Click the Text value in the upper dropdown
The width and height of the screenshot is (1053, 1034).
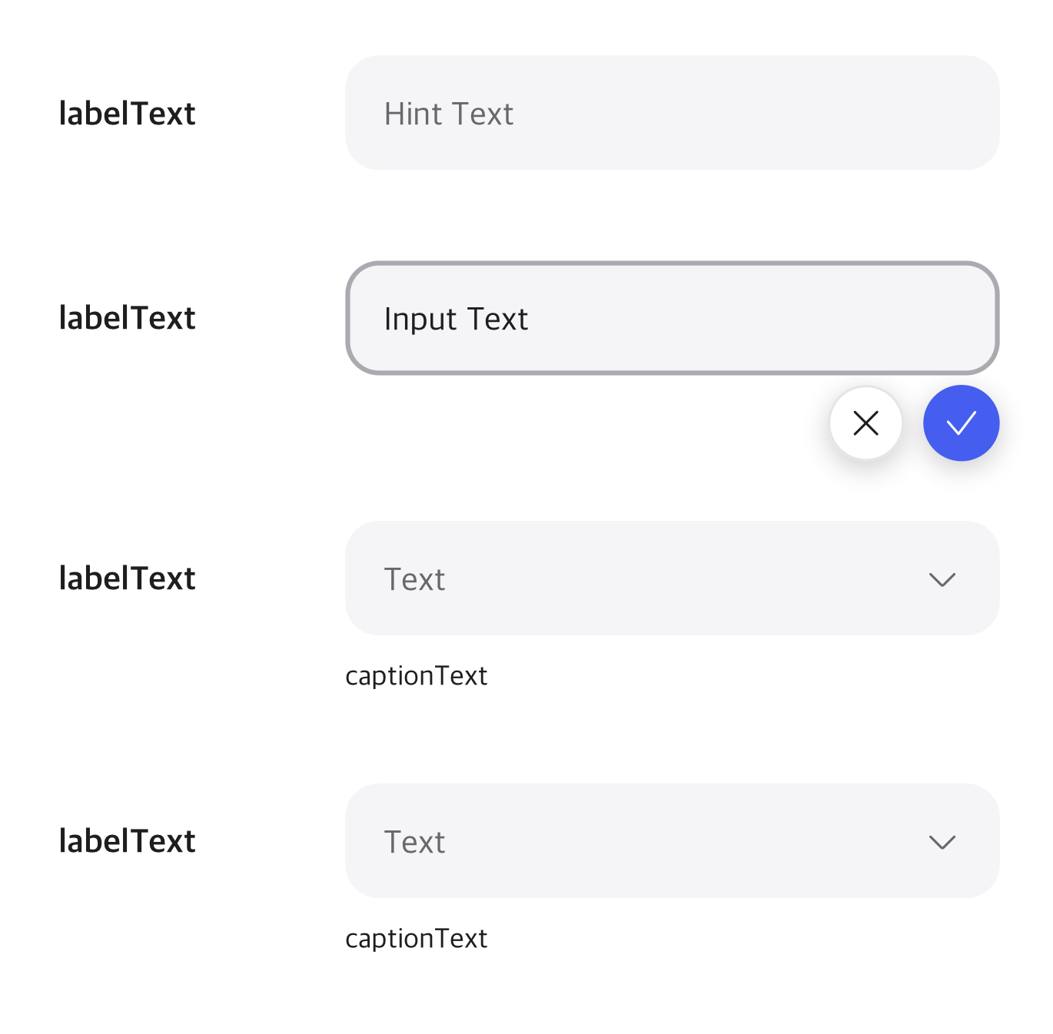coord(414,579)
